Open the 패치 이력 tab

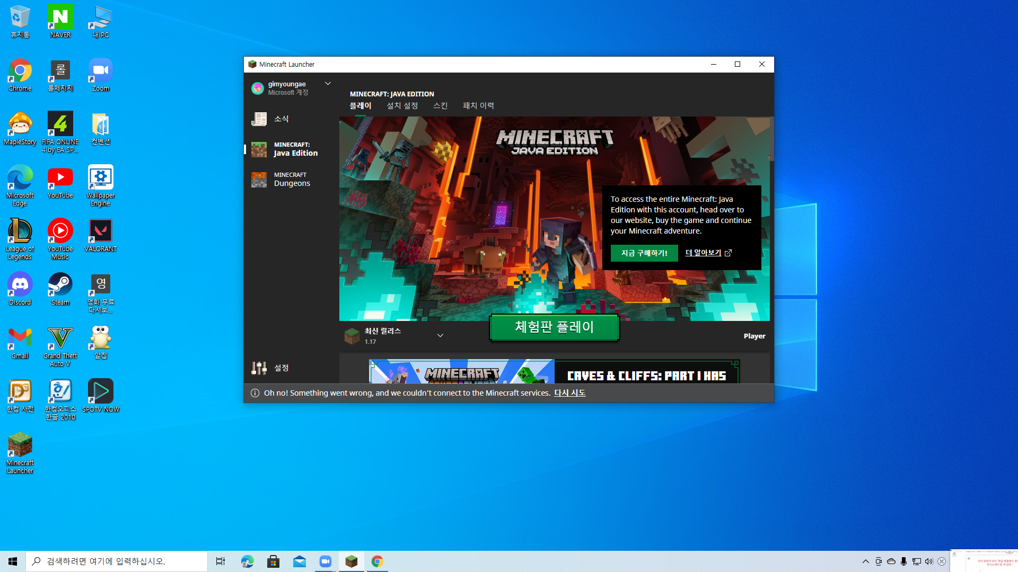(478, 106)
